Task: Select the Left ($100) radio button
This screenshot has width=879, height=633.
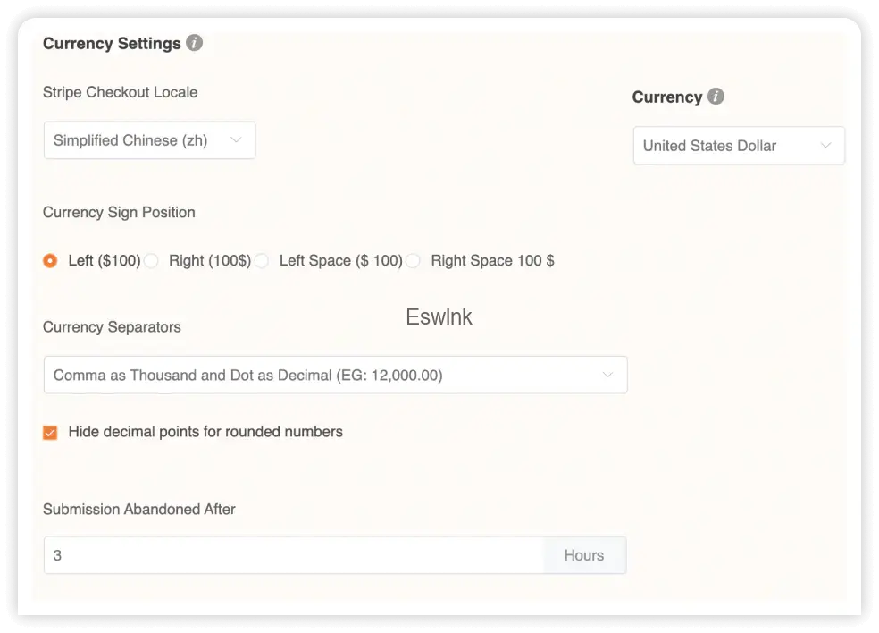Action: [x=50, y=261]
